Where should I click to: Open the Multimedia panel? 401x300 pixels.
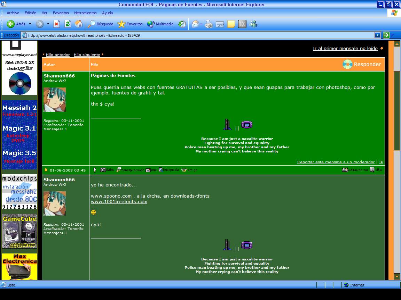[160, 24]
